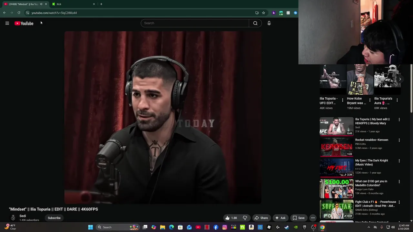Share the Mindset video
Image resolution: width=413 pixels, height=232 pixels.
[x=261, y=218]
